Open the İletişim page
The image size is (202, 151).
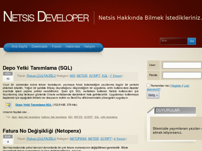[89, 47]
